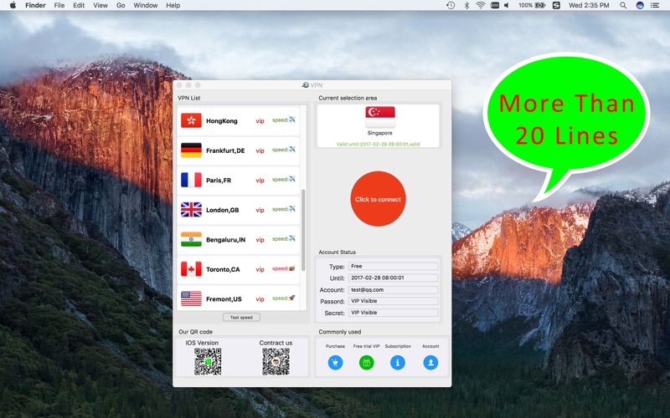Click the clock Wed 2:35 PM
Image resolution: width=670 pixels, height=418 pixels.
(x=589, y=5)
